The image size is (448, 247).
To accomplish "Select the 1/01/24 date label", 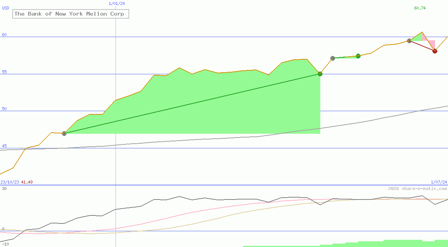I will tap(117, 3).
